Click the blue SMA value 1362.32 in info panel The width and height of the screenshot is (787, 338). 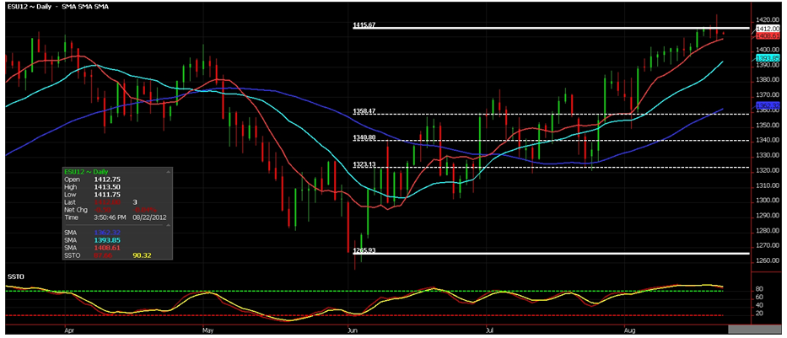point(105,233)
